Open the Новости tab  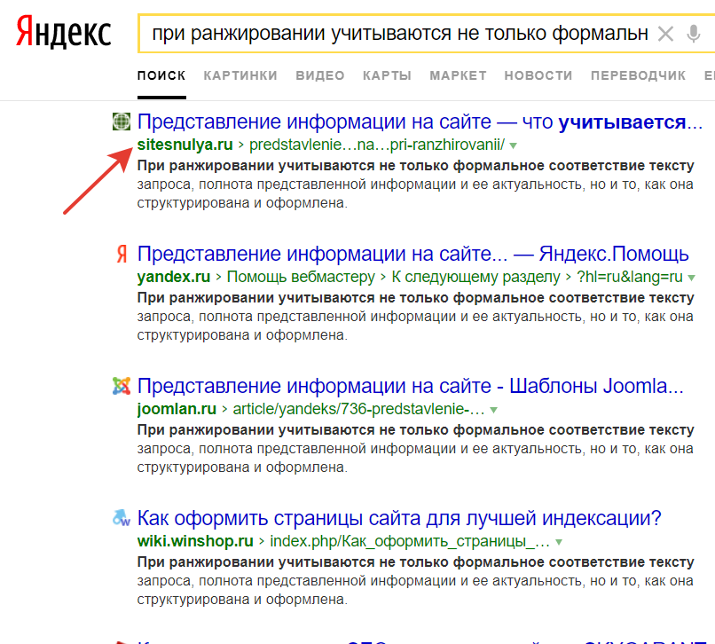[538, 75]
